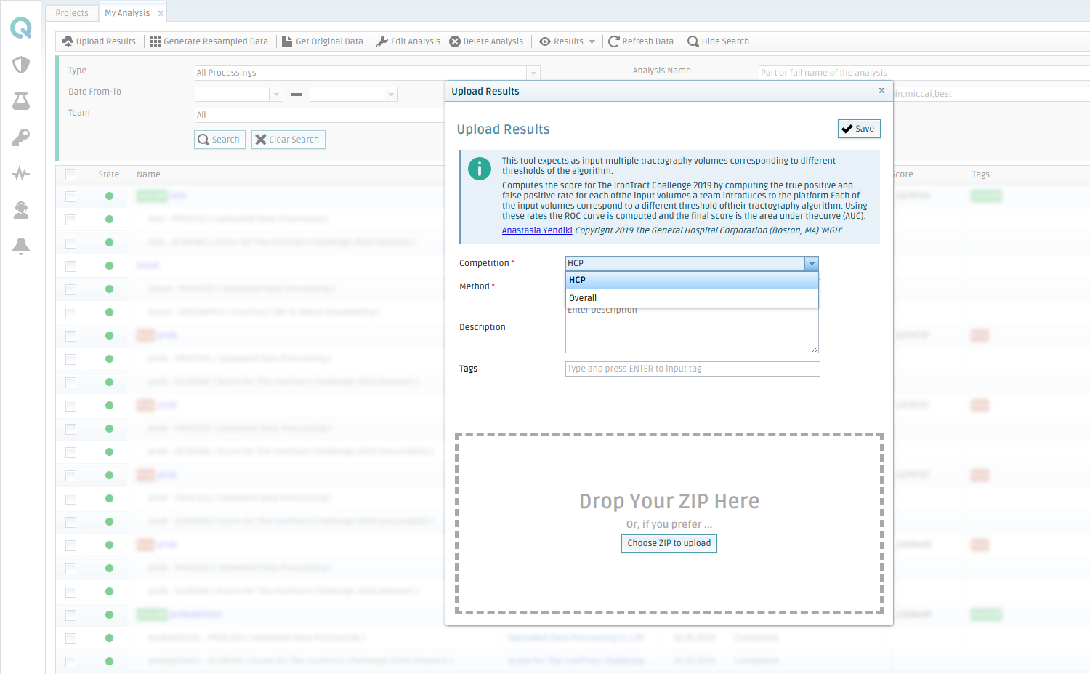Click Save in Upload Results dialog
Viewport: 1090px width, 674px height.
[859, 129]
